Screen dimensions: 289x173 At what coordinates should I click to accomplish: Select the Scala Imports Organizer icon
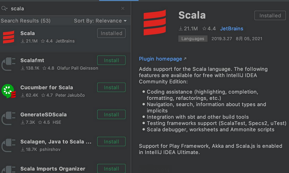pyautogui.click(x=8, y=169)
